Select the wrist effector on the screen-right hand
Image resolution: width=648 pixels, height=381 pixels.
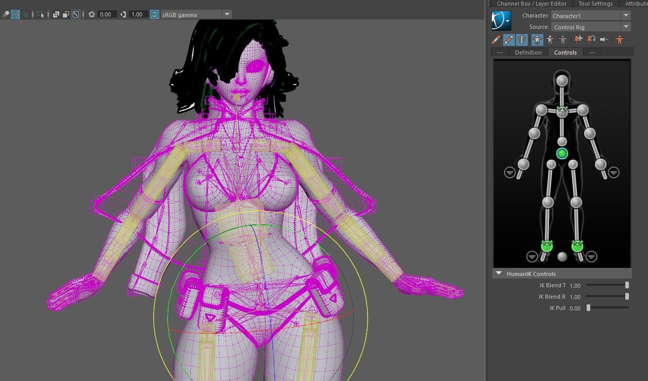(601, 164)
